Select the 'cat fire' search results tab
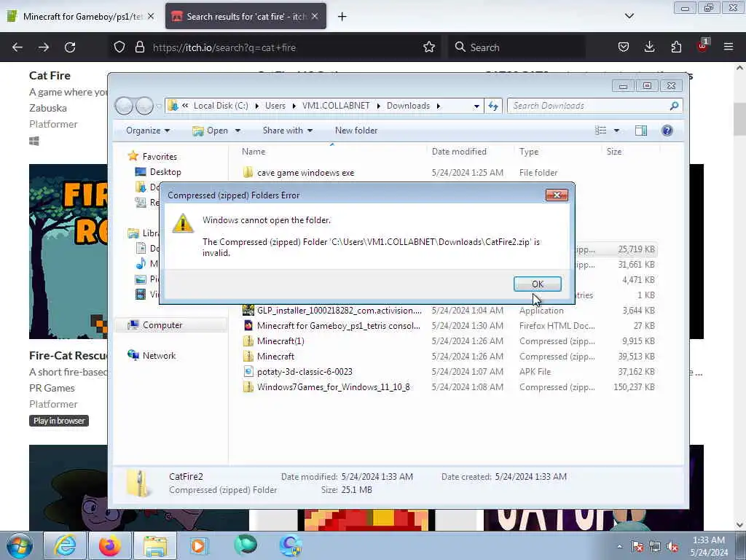Image resolution: width=746 pixels, height=560 pixels. [246, 17]
